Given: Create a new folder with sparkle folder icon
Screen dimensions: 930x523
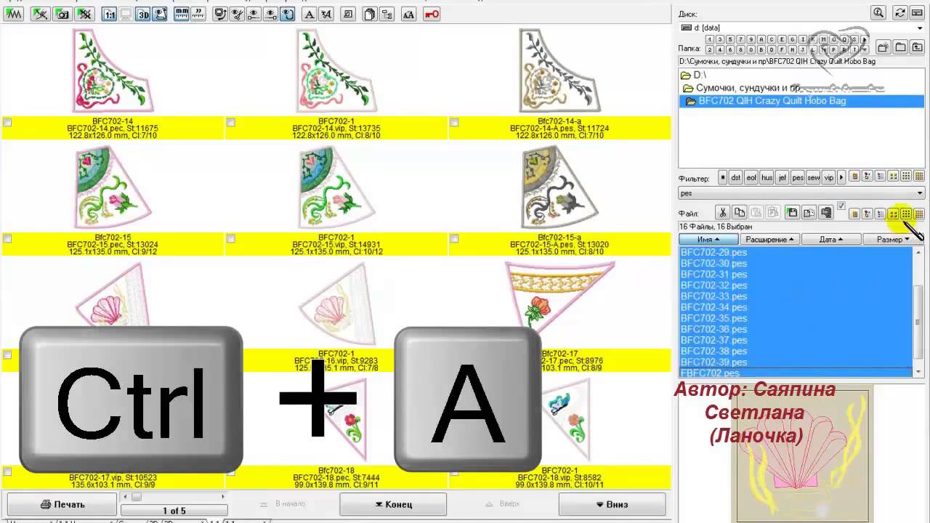Looking at the screenshot, I should (883, 47).
